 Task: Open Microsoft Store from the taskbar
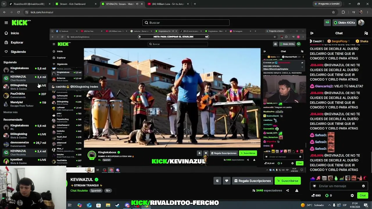coord(99,205)
